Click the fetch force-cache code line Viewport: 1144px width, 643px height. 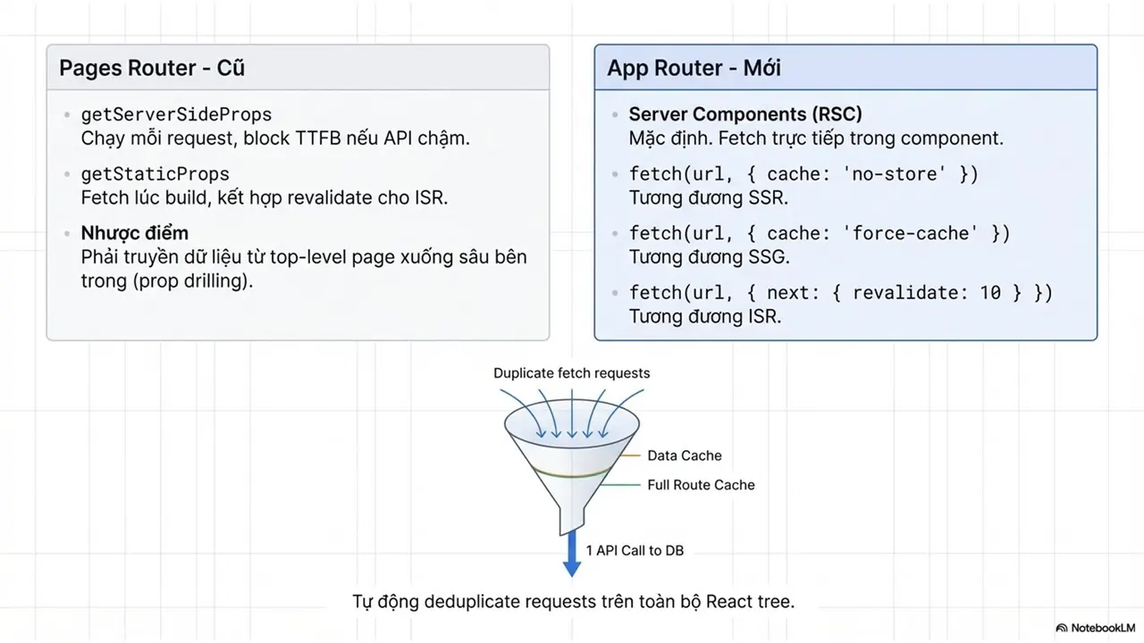click(x=820, y=233)
